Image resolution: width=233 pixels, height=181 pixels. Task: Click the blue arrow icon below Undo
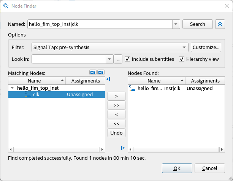[123, 148]
